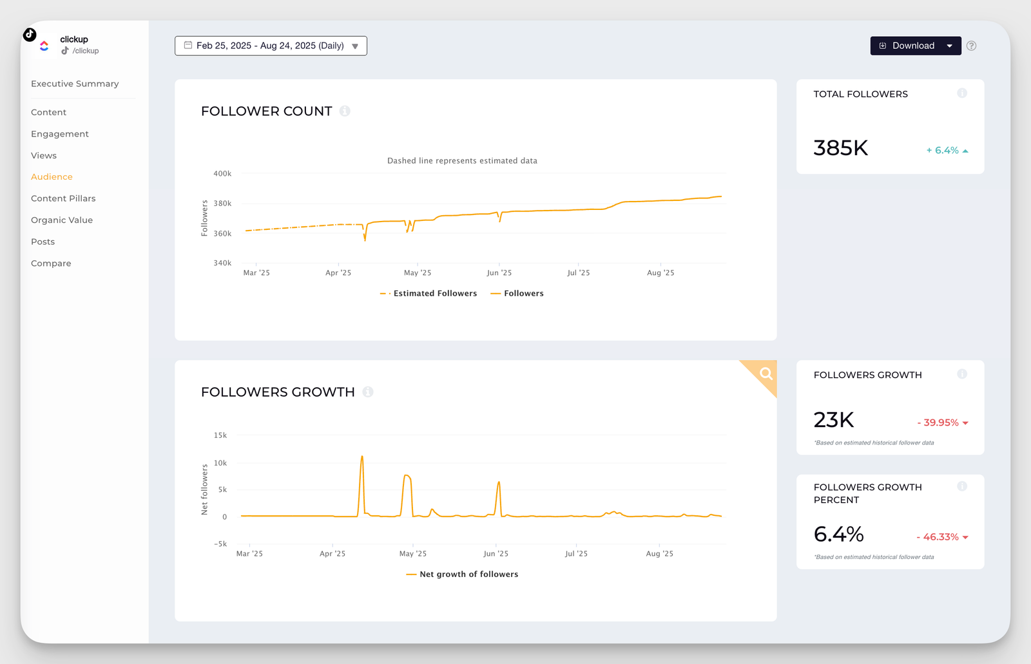Click the info icon on TOTAL FOLLOWERS card
The image size is (1031, 664).
(x=962, y=93)
